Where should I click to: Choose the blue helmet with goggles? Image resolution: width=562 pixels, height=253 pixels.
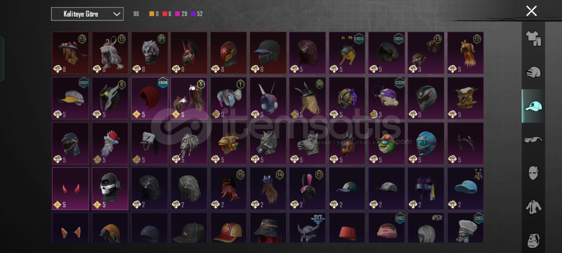(426, 143)
